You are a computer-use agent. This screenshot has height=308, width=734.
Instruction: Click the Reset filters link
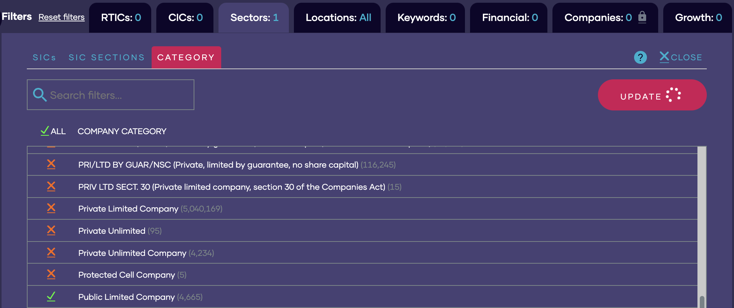[x=61, y=17]
